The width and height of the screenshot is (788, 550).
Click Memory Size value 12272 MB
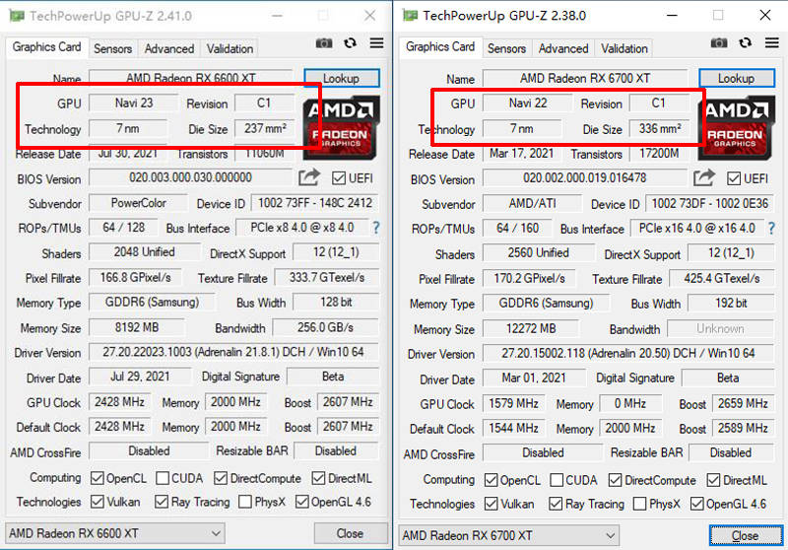coord(531,329)
